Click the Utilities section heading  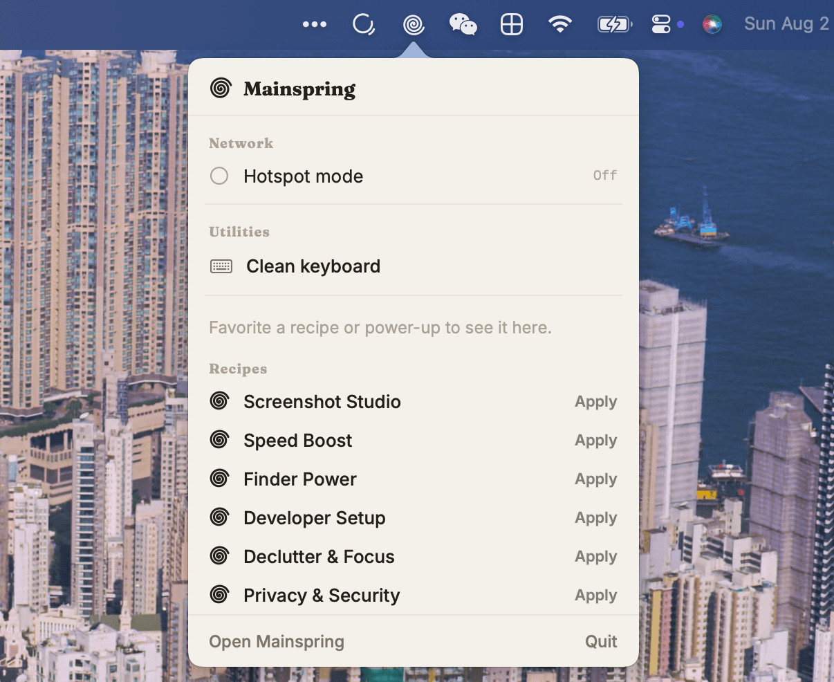(x=239, y=232)
